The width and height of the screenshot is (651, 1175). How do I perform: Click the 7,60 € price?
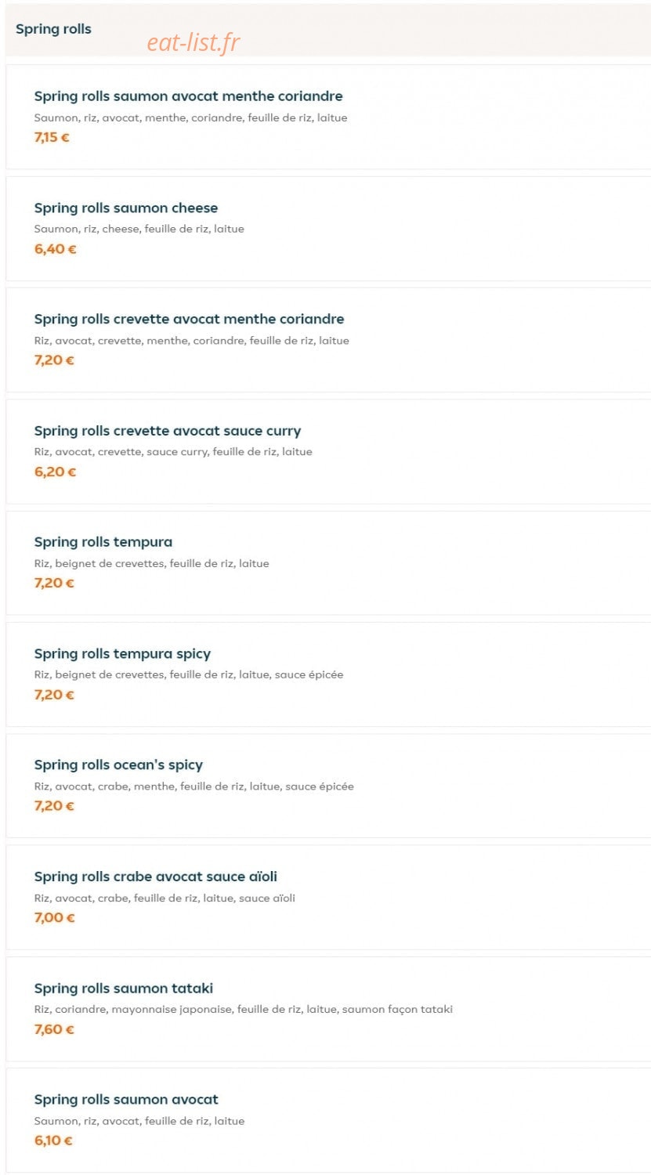click(x=54, y=1029)
